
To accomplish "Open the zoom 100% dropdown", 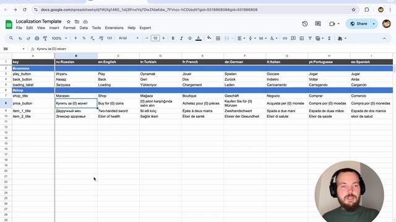I will pyautogui.click(x=59, y=38).
